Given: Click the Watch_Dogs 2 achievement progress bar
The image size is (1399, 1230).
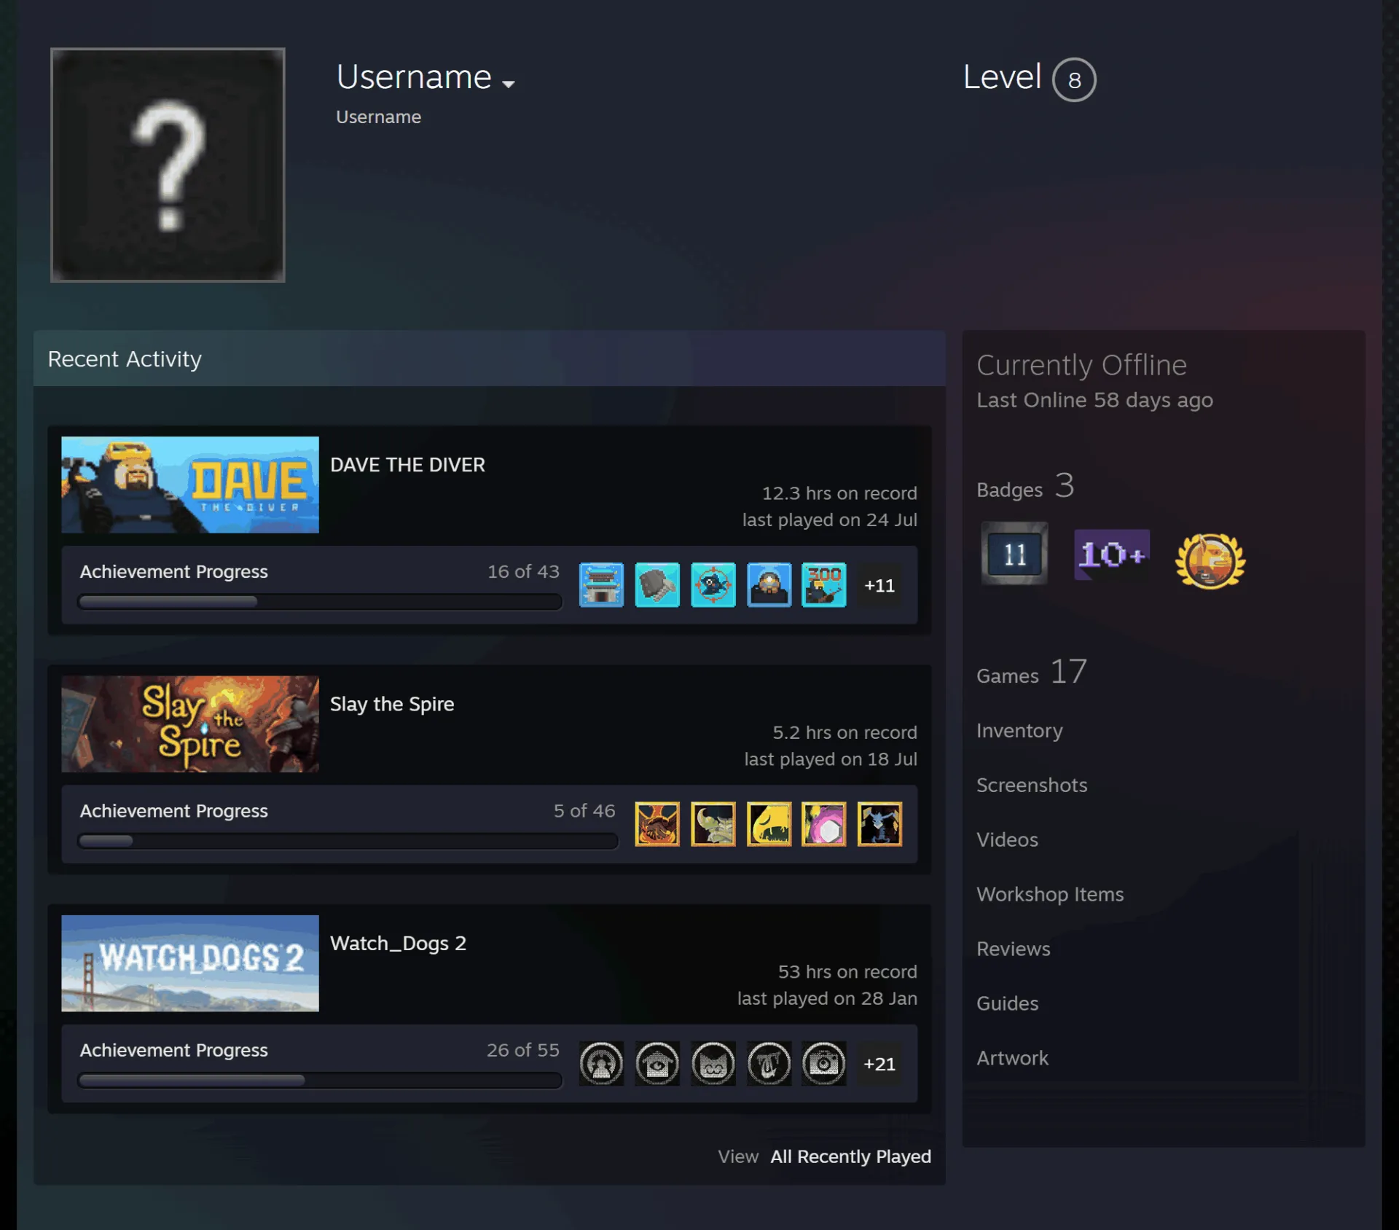Looking at the screenshot, I should (320, 1080).
